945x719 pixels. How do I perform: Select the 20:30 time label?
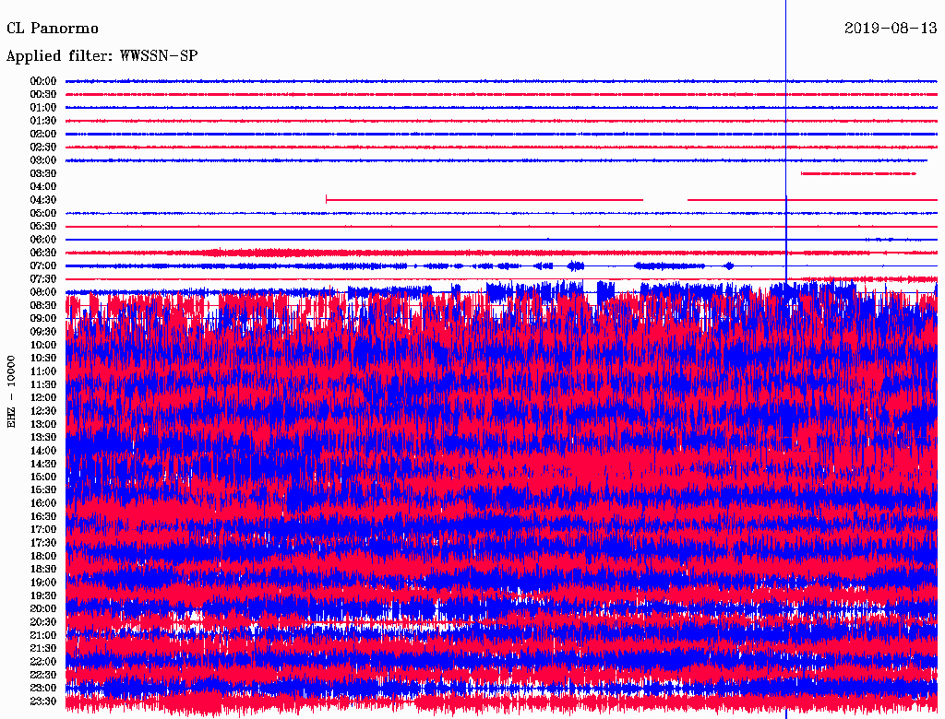pyautogui.click(x=43, y=622)
